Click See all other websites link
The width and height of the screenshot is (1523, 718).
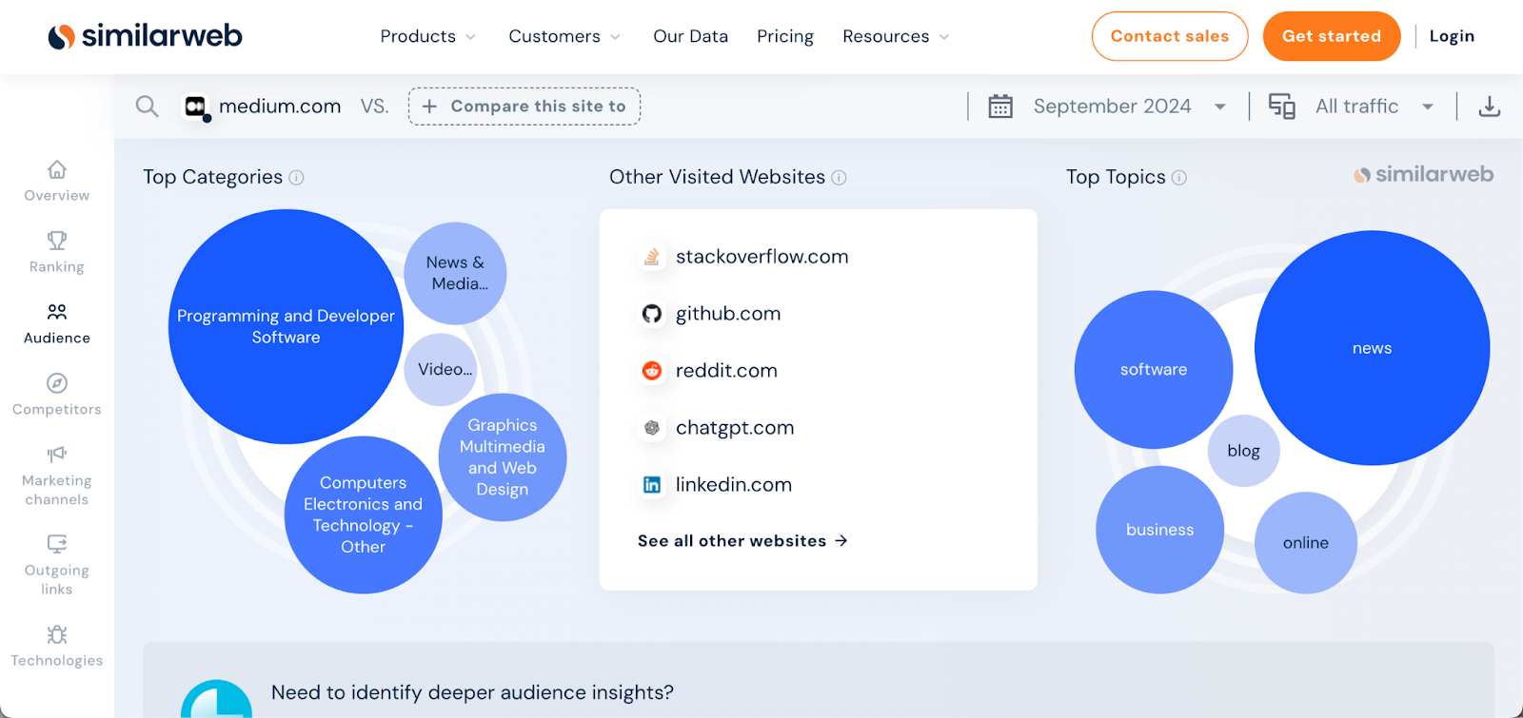(x=742, y=541)
